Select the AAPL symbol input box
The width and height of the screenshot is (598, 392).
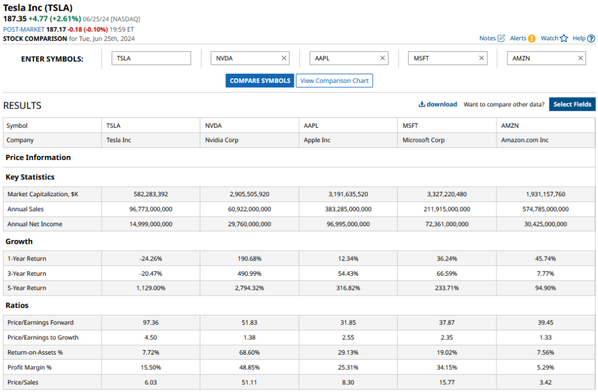[x=344, y=58]
